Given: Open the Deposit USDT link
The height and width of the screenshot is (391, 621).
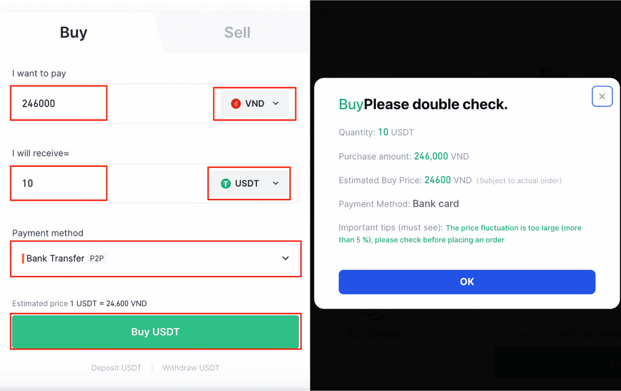Looking at the screenshot, I should (116, 368).
